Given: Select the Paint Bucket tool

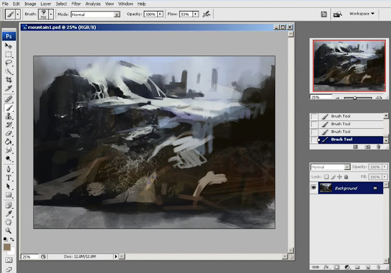Looking at the screenshot, I should (9, 142).
